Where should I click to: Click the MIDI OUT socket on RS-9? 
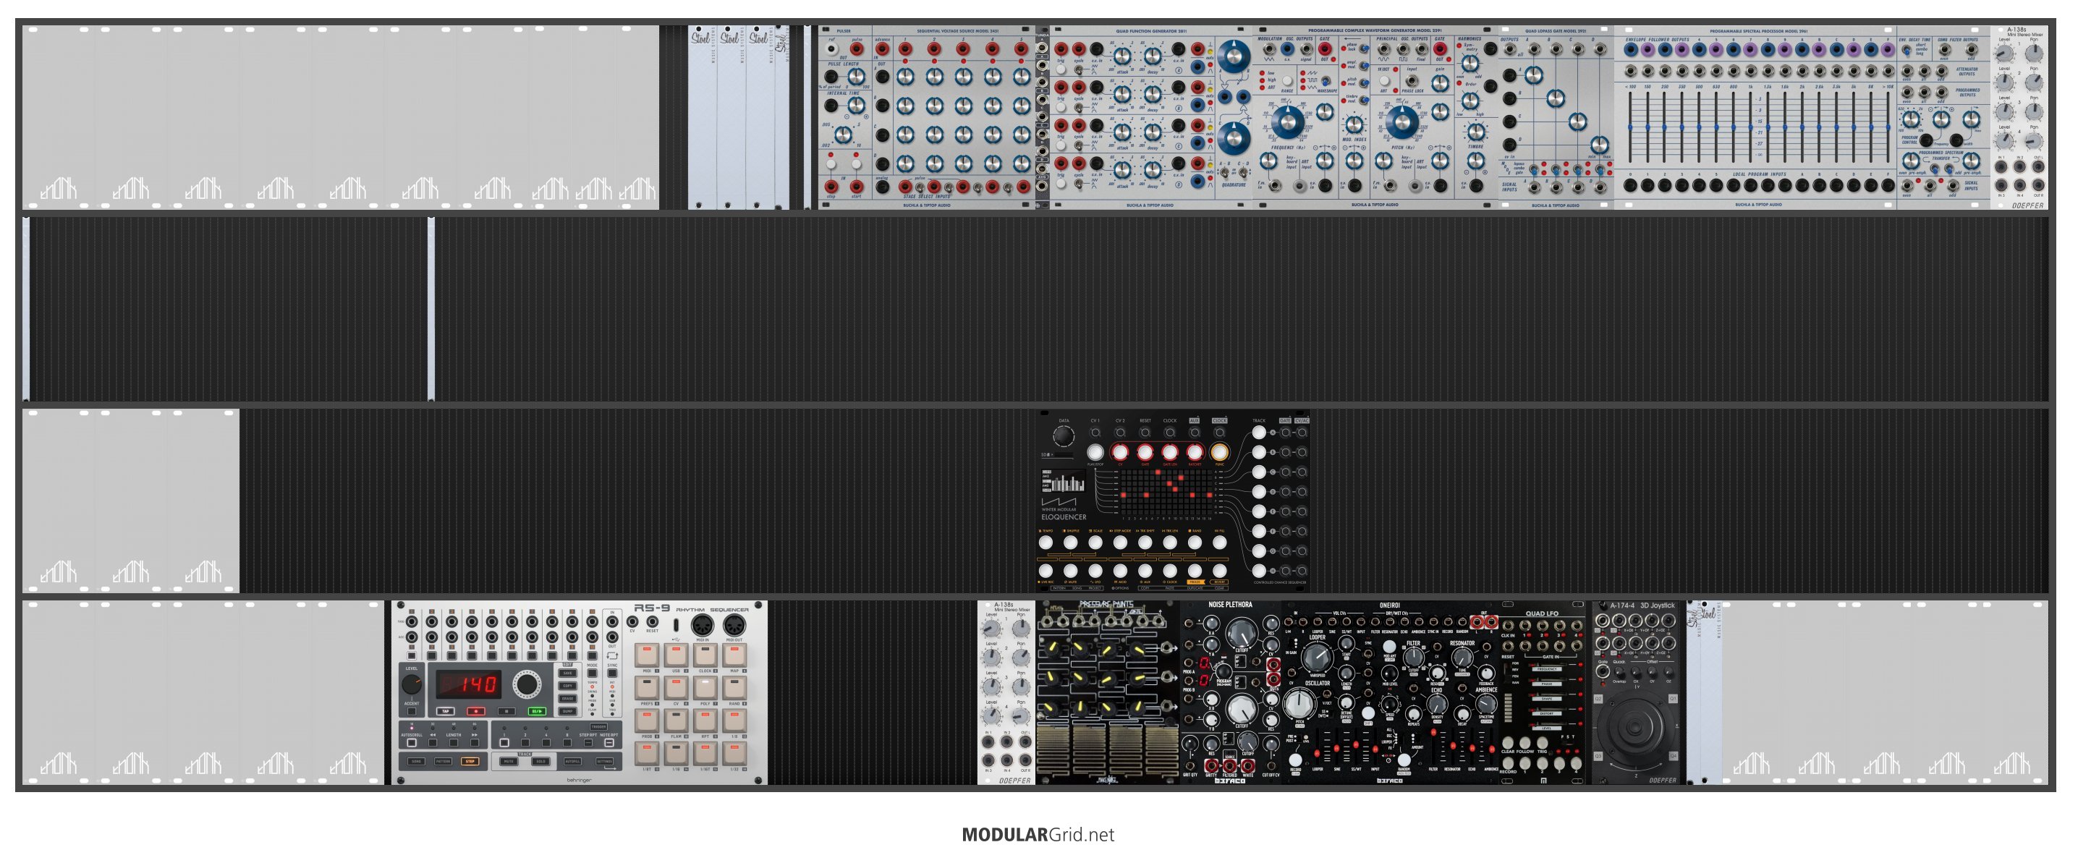coord(734,626)
